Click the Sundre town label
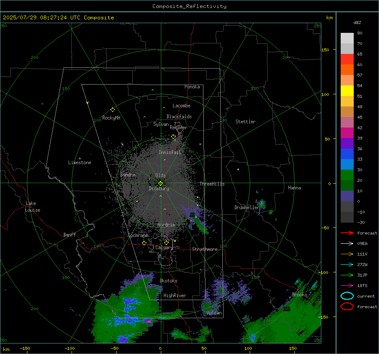 coord(128,175)
